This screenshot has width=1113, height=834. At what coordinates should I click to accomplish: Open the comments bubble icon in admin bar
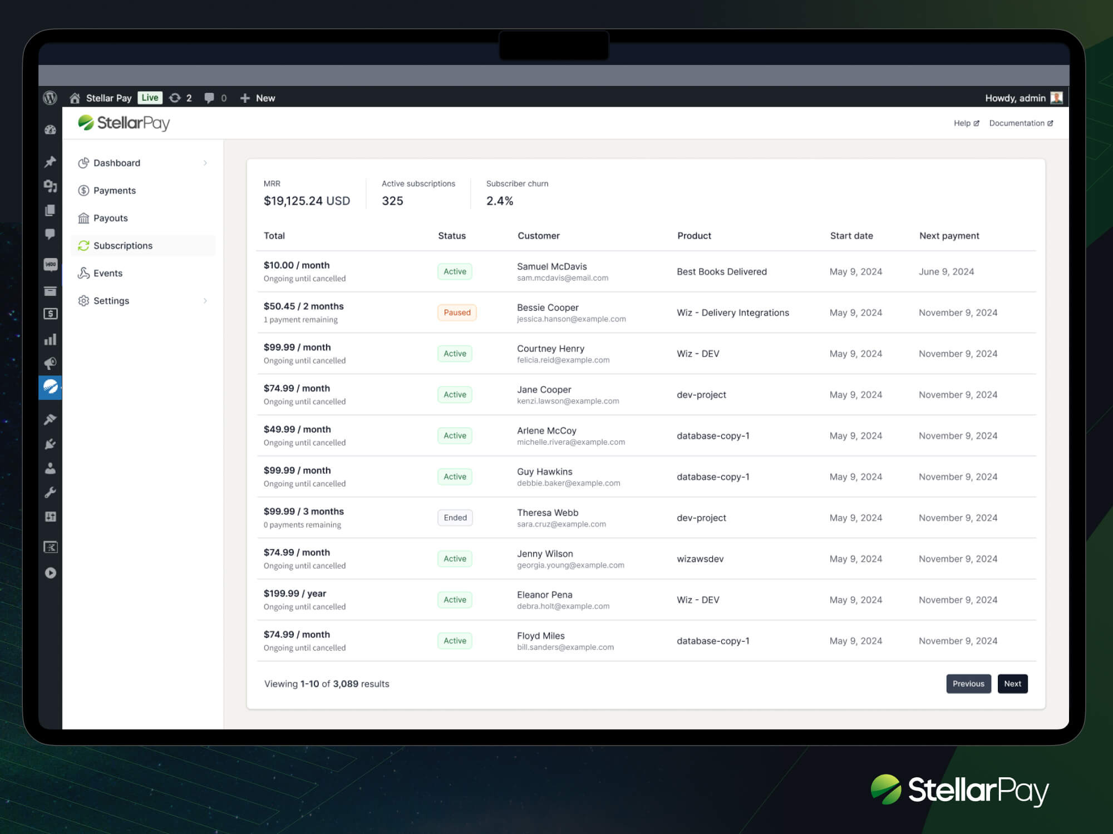click(x=209, y=98)
